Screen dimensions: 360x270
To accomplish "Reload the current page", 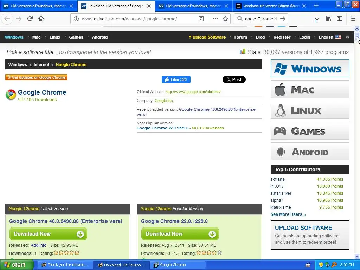I will tap(30, 19).
